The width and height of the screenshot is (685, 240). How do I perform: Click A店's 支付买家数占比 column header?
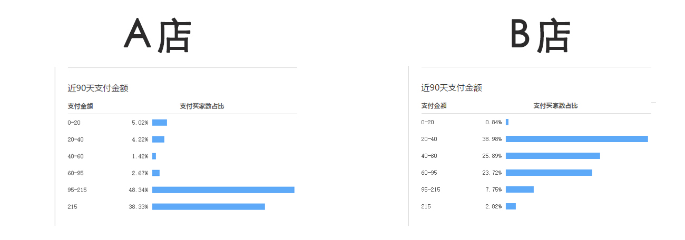[202, 106]
